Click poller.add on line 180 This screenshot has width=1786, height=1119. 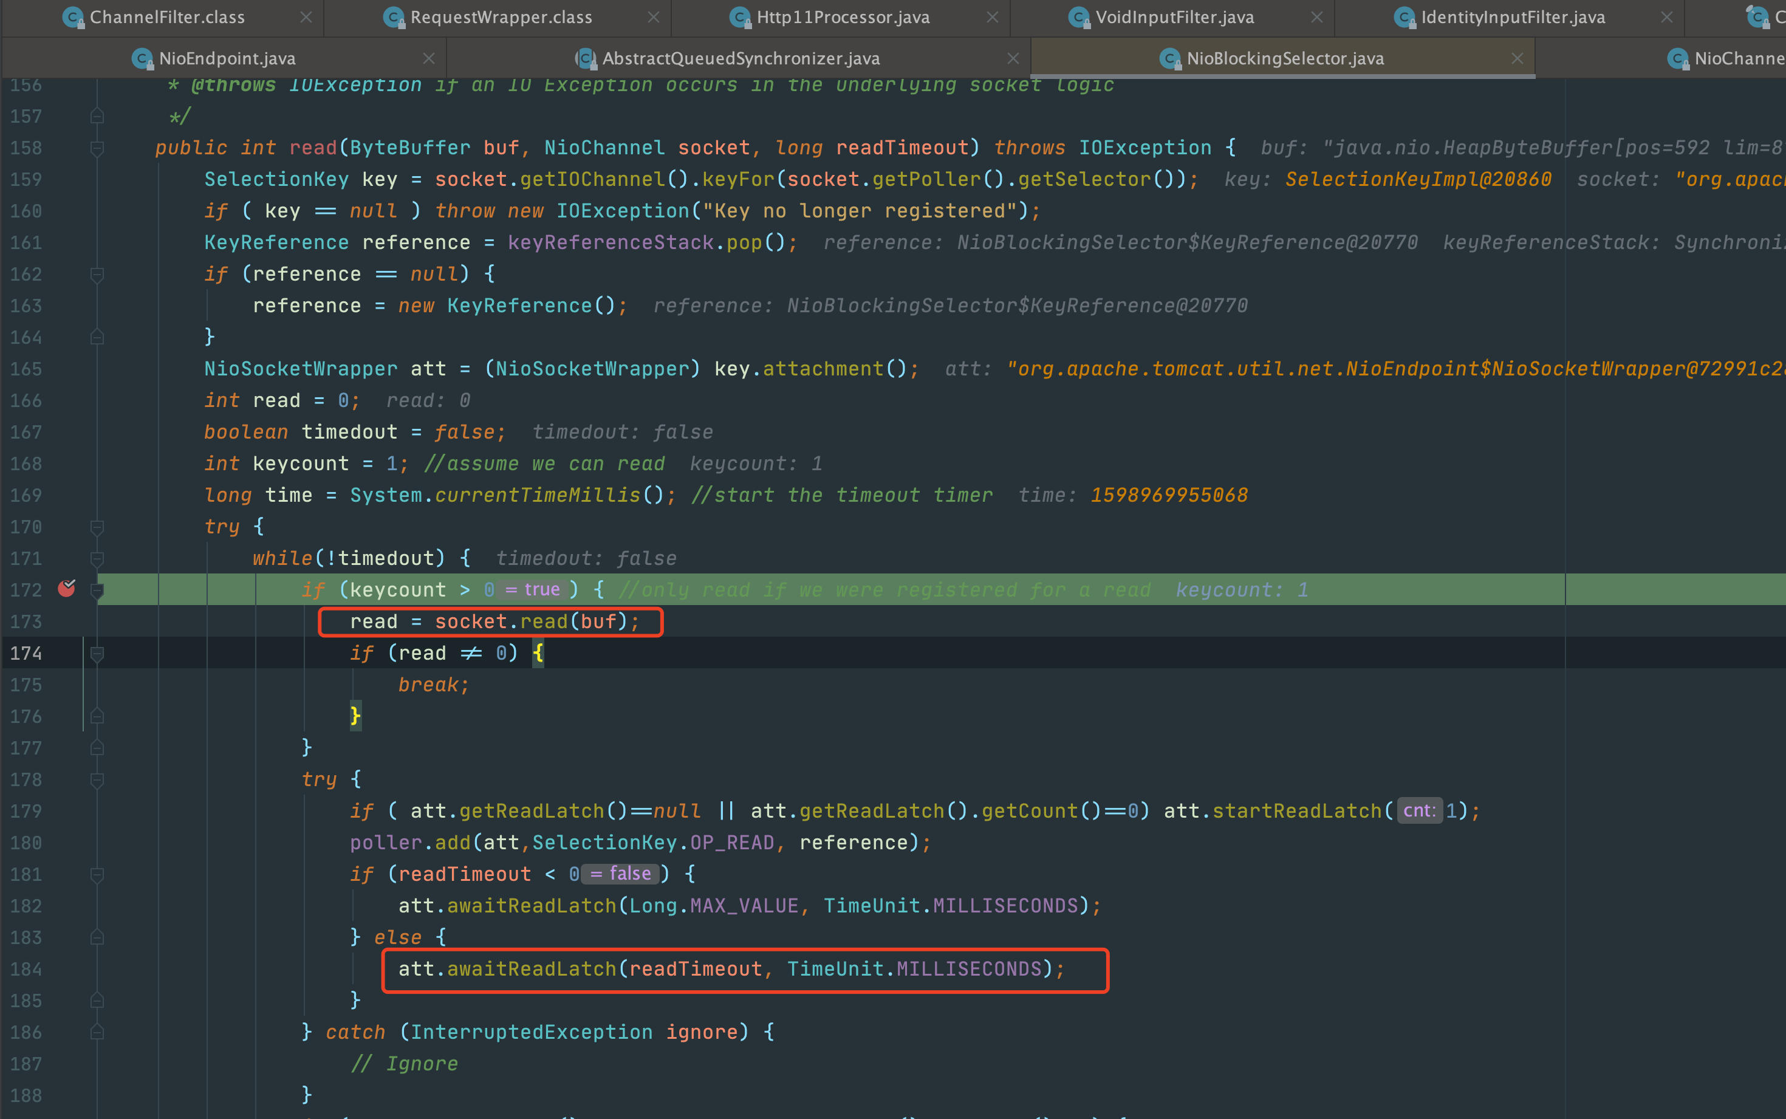[410, 843]
